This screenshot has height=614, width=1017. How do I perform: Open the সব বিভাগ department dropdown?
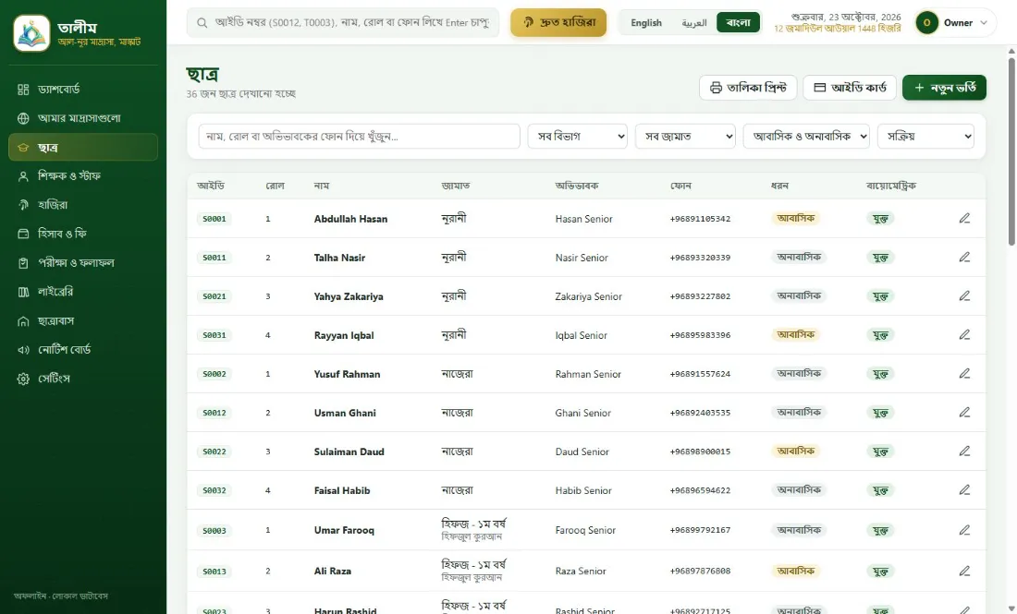(577, 137)
